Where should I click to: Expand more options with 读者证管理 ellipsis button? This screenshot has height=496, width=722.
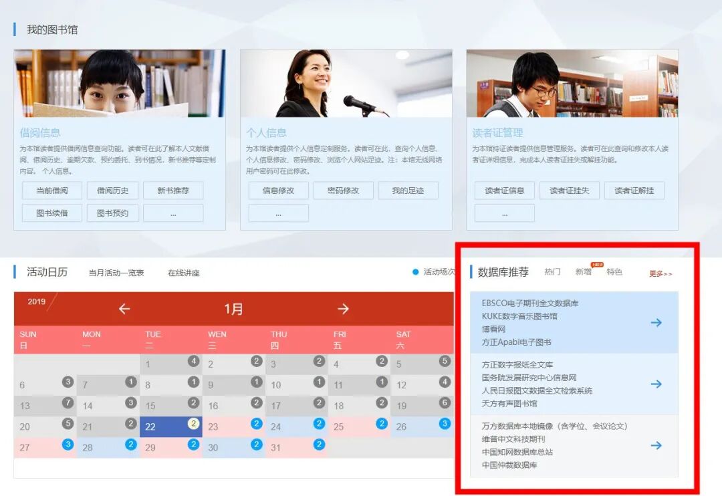pyautogui.click(x=504, y=212)
